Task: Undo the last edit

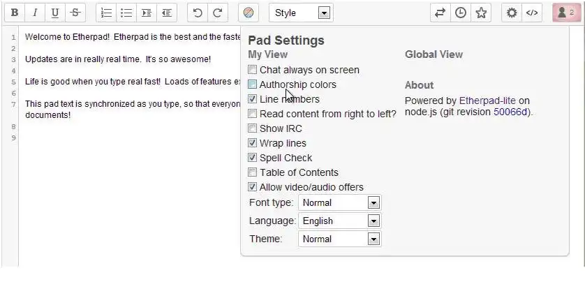Action: coord(198,13)
